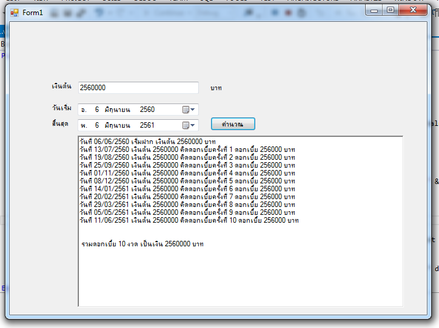Image resolution: width=439 pixels, height=328 pixels.
Task: Click the วันเริ่ม label
Action: (62, 108)
